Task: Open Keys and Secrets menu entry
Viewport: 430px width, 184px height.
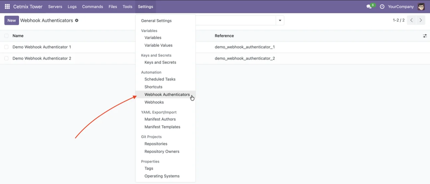Action: coord(165,62)
